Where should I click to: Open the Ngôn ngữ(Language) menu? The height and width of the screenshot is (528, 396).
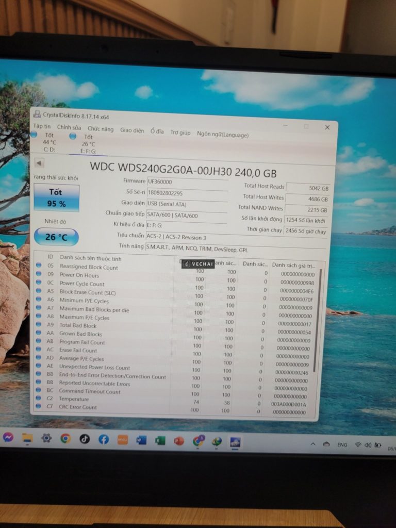222,134
